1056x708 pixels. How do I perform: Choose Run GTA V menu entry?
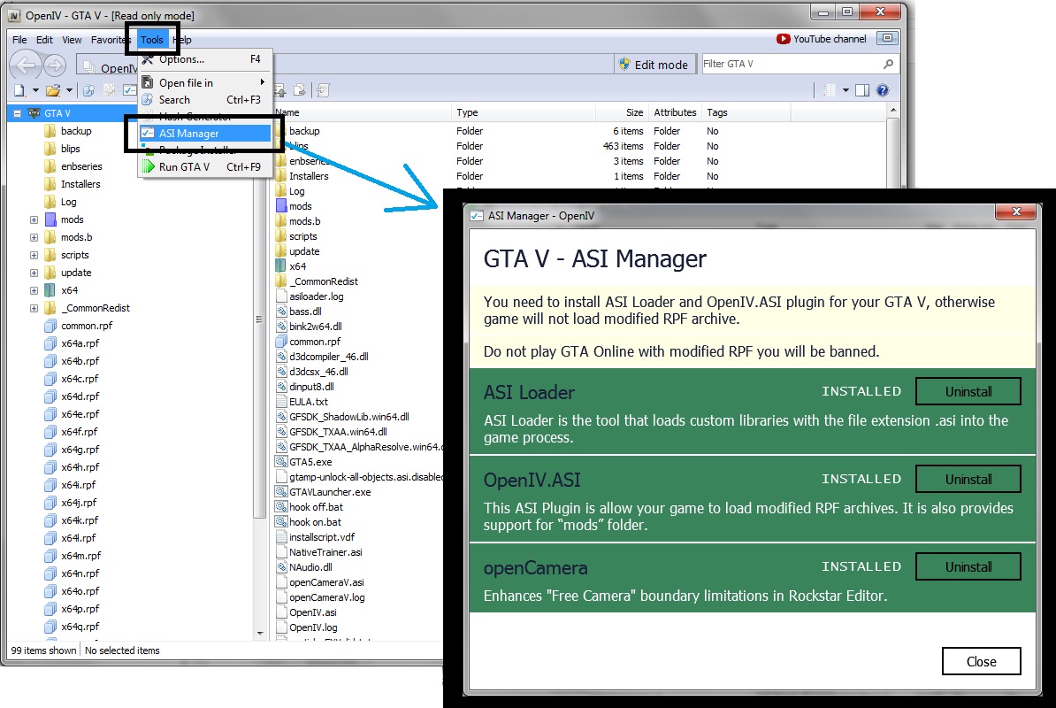point(204,166)
